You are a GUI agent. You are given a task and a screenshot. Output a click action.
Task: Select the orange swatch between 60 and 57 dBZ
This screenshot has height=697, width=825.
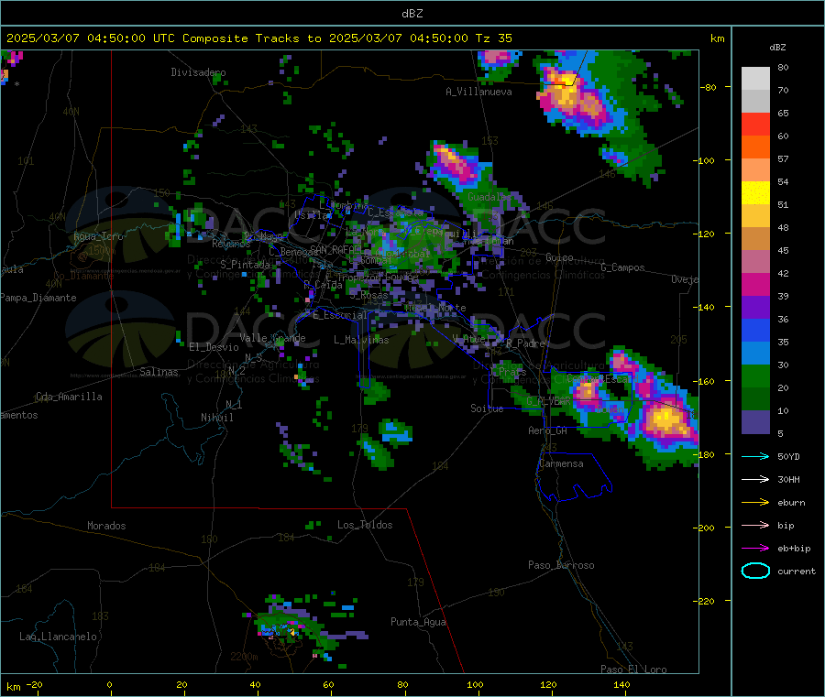(755, 147)
